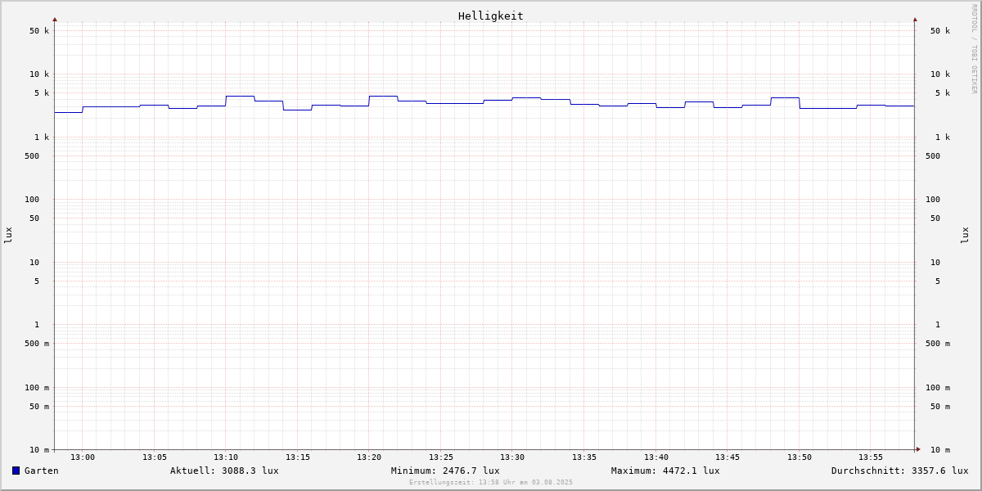The image size is (982, 491).
Task: Click the right lux axis title
Action: click(965, 236)
